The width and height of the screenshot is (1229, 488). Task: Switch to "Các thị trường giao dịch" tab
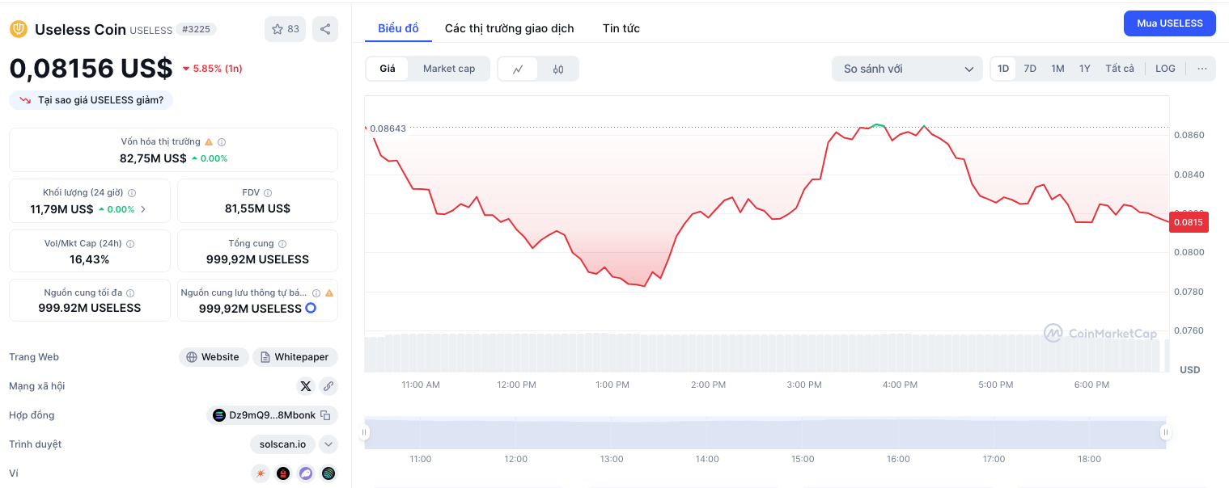(509, 28)
